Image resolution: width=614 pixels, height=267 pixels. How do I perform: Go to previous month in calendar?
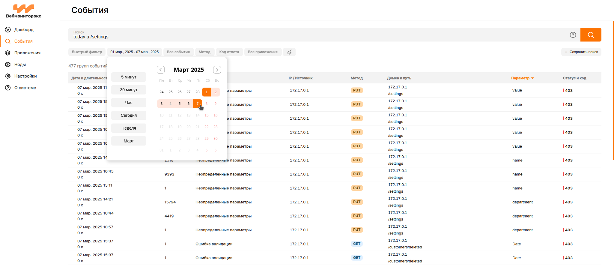(161, 70)
